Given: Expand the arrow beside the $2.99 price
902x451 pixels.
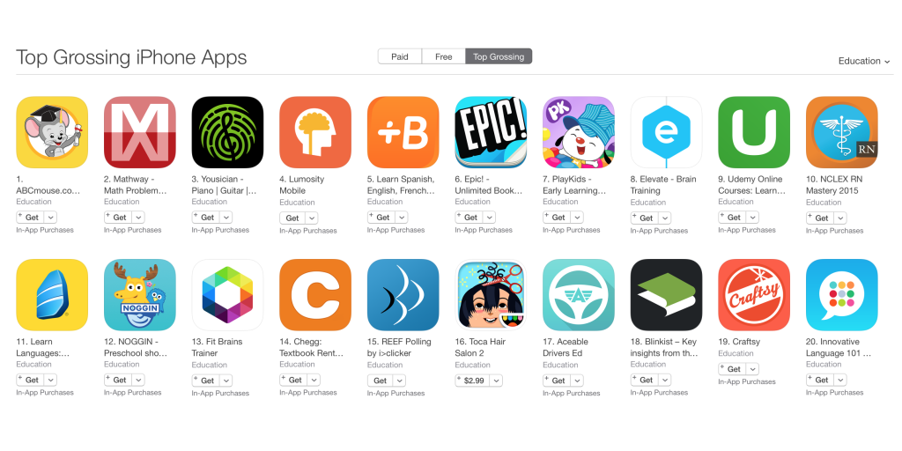Looking at the screenshot, I should point(496,381).
